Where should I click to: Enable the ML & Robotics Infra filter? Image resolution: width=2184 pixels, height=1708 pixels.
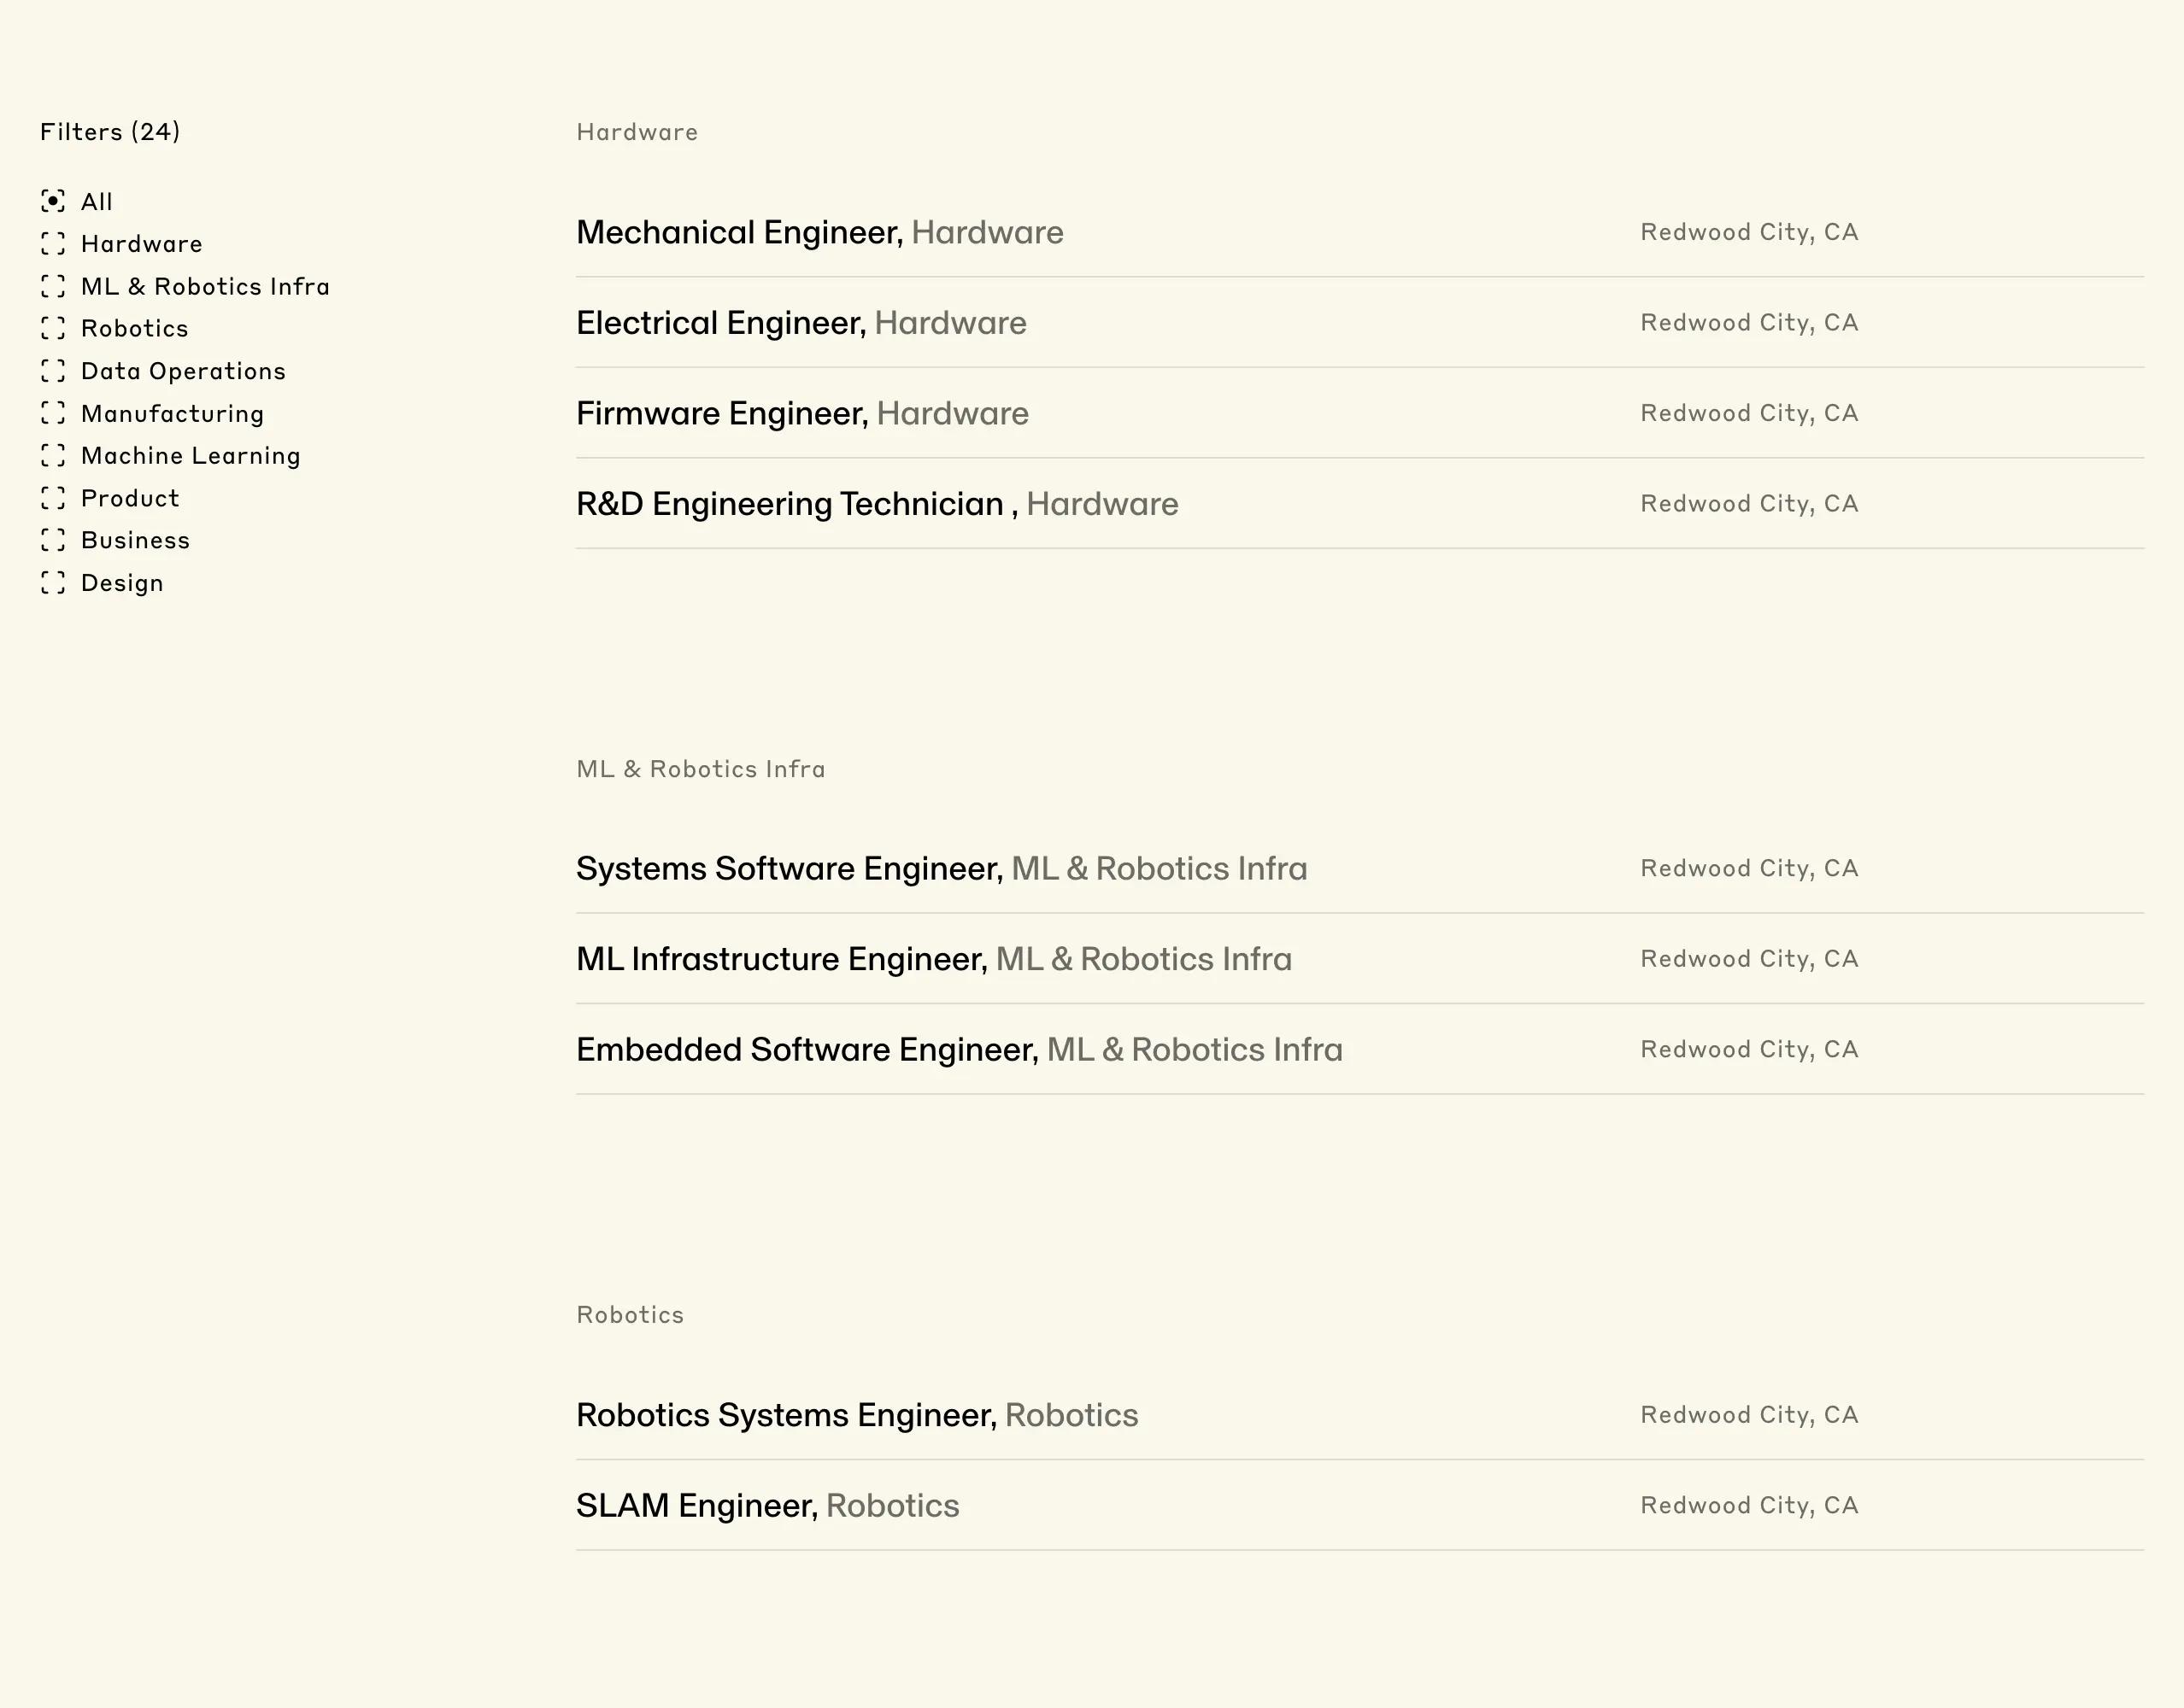(x=53, y=286)
